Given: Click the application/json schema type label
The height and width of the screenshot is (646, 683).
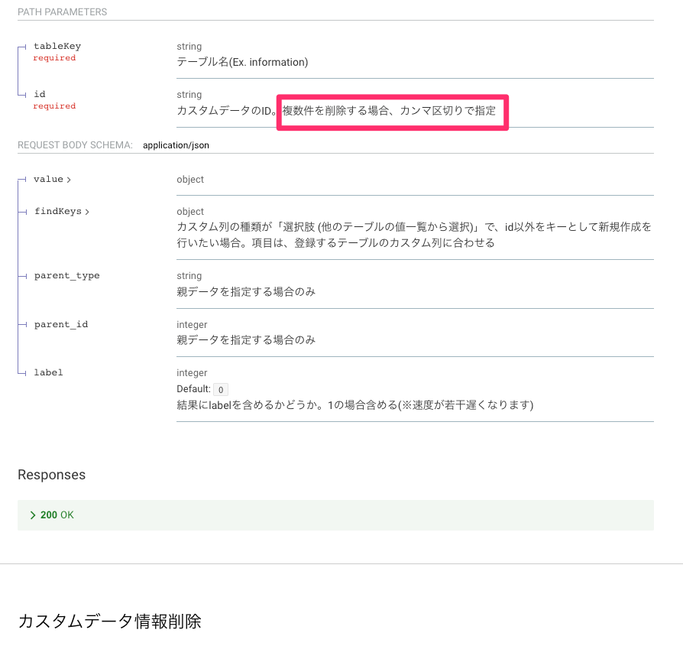Looking at the screenshot, I should click(176, 145).
